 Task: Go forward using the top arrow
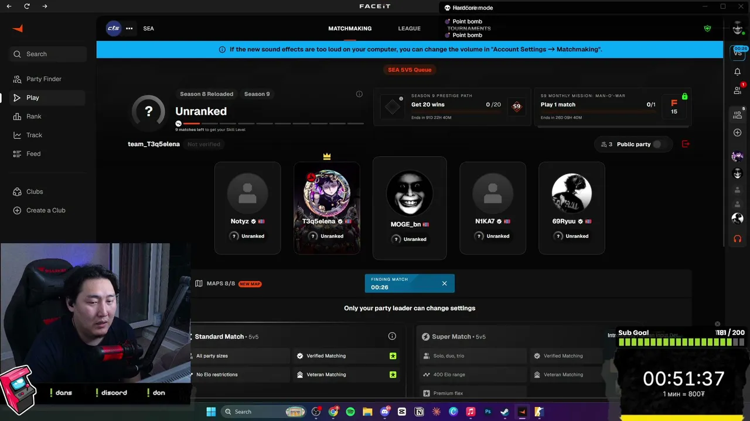coord(45,6)
